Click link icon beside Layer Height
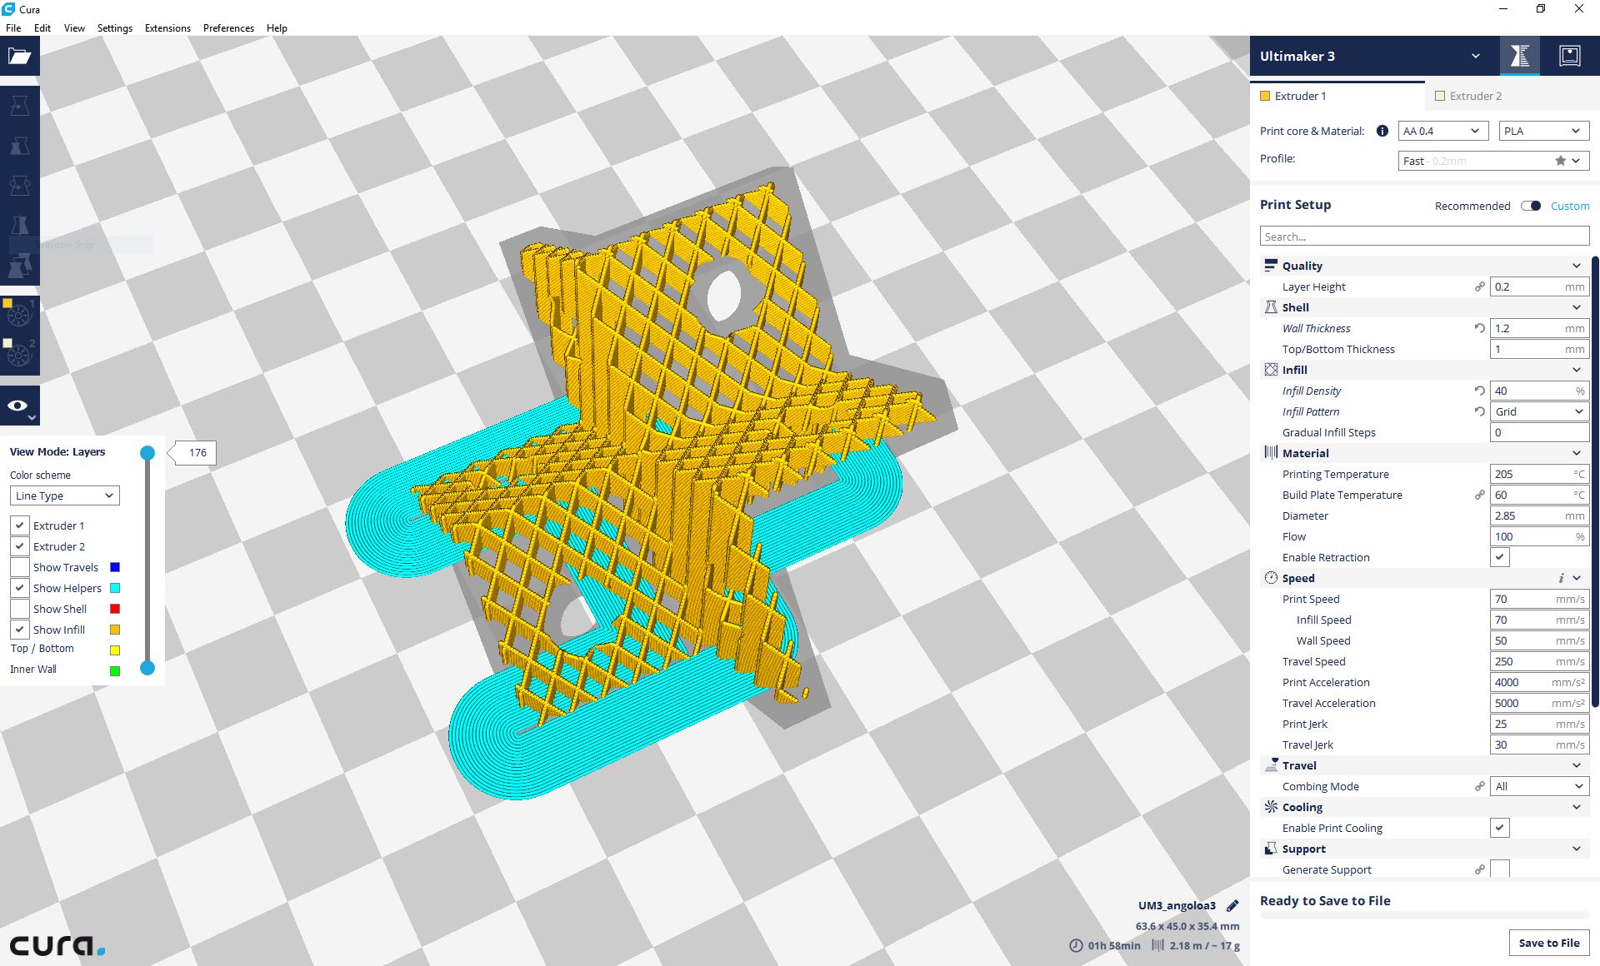The width and height of the screenshot is (1600, 966). click(1480, 286)
